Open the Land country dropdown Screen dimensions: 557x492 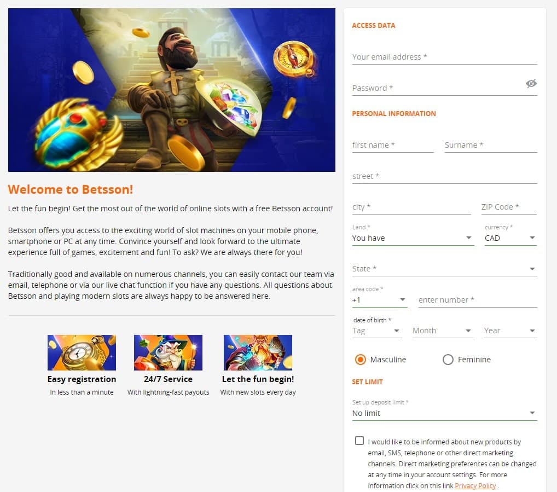[413, 238]
